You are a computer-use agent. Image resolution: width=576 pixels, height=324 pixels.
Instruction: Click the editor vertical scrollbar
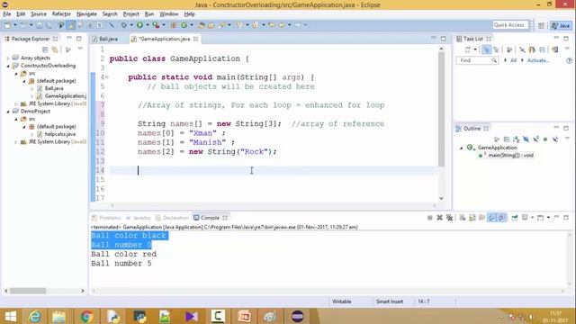[441, 109]
